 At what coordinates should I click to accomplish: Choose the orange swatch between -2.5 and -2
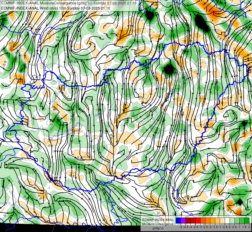point(208,221)
